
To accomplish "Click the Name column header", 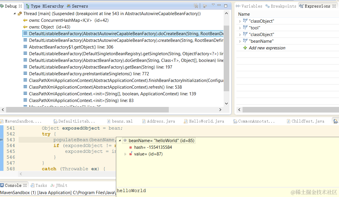I will pos(244,14).
